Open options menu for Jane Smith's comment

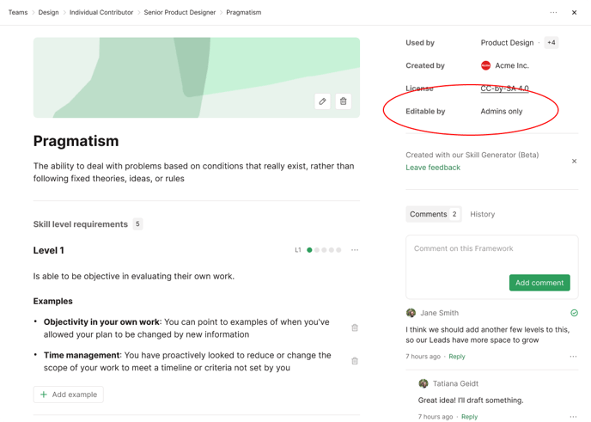573,357
